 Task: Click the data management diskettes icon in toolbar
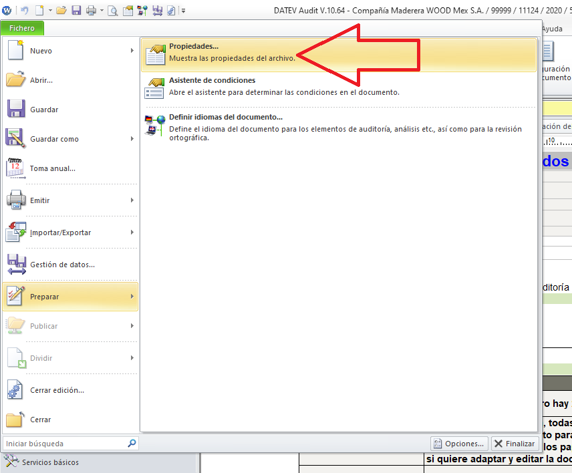click(157, 11)
